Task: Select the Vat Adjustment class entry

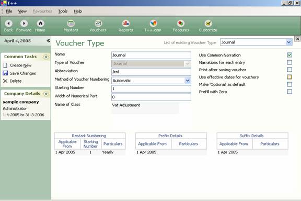Action: click(126, 105)
